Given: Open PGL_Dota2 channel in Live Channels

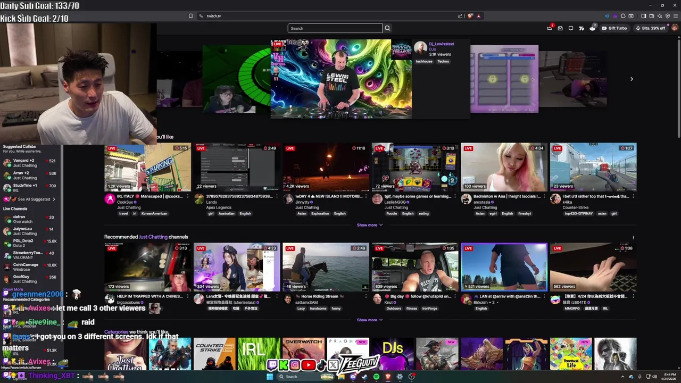Looking at the screenshot, I should (29, 243).
